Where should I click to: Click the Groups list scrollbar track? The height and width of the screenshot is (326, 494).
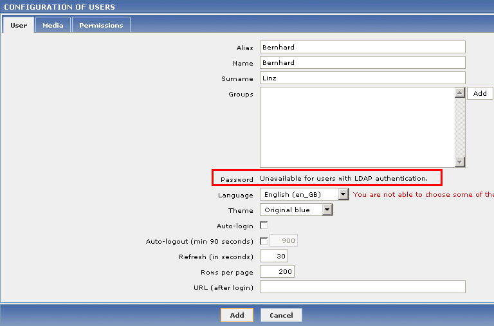[459, 127]
